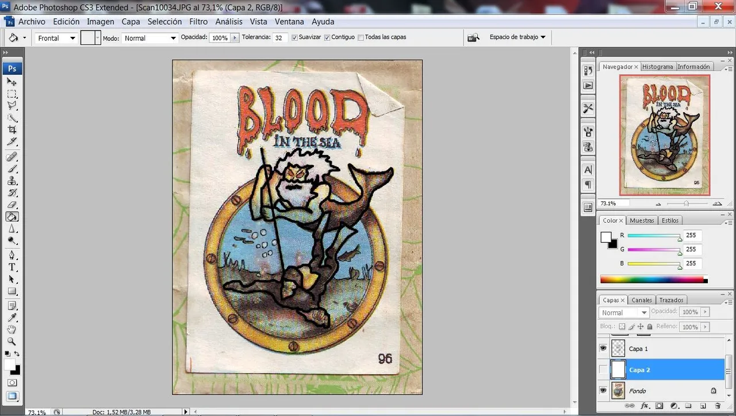This screenshot has width=736, height=416.
Task: Select the Polygonal Lasso tool
Action: (12, 106)
